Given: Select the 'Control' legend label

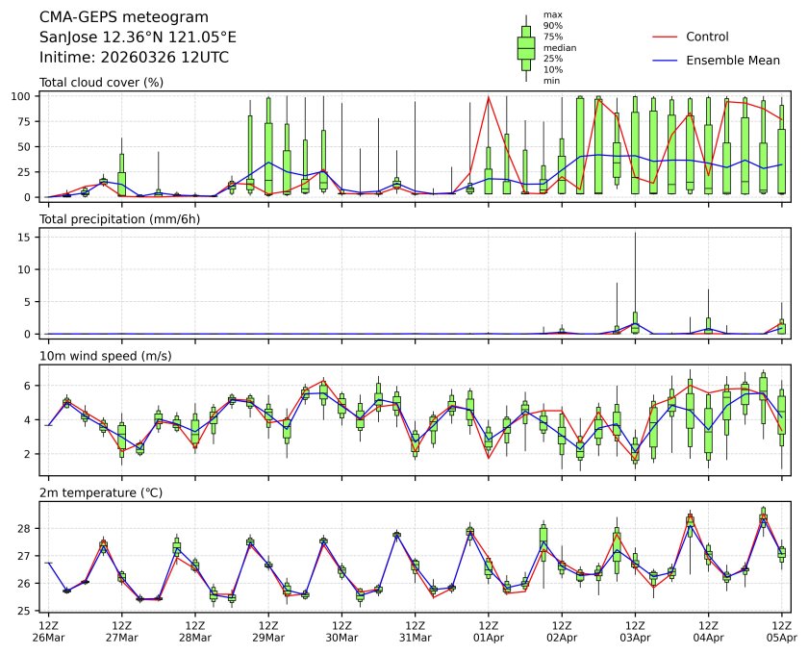Looking at the screenshot, I should [x=707, y=37].
